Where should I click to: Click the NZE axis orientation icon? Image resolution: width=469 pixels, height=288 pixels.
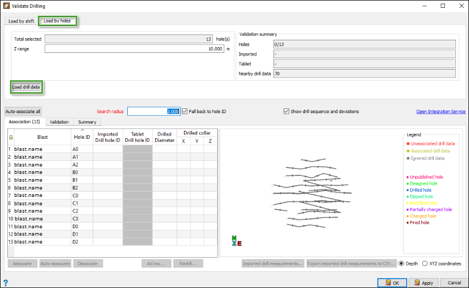click(236, 241)
